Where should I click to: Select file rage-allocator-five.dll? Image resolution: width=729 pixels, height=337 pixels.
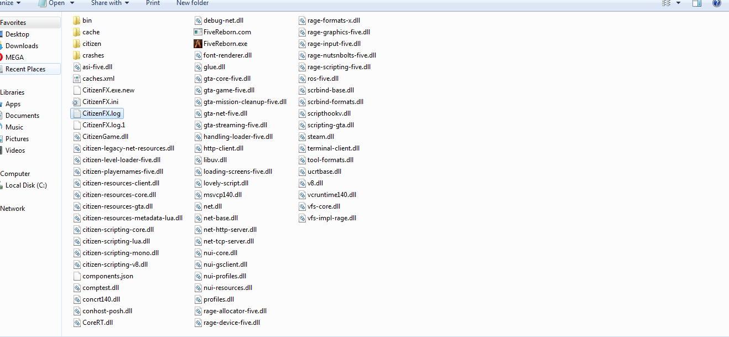pos(235,311)
